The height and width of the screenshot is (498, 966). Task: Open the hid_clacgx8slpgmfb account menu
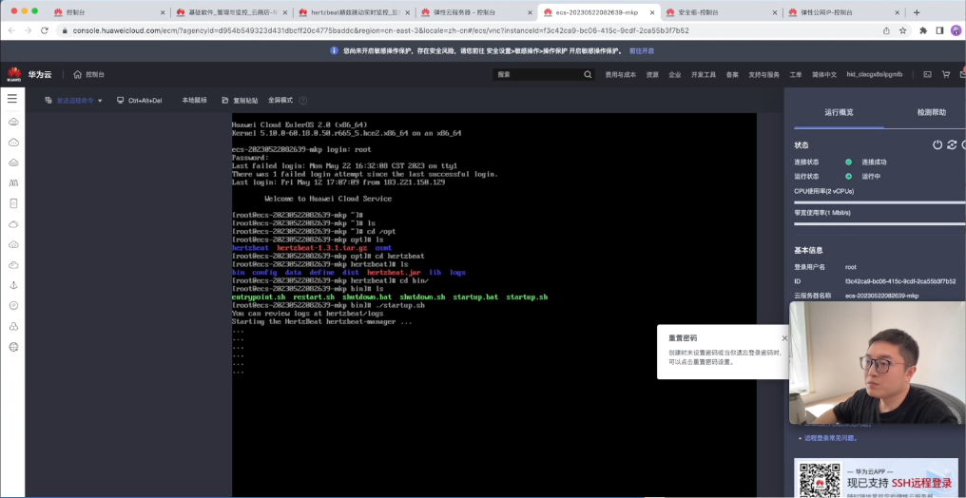874,74
